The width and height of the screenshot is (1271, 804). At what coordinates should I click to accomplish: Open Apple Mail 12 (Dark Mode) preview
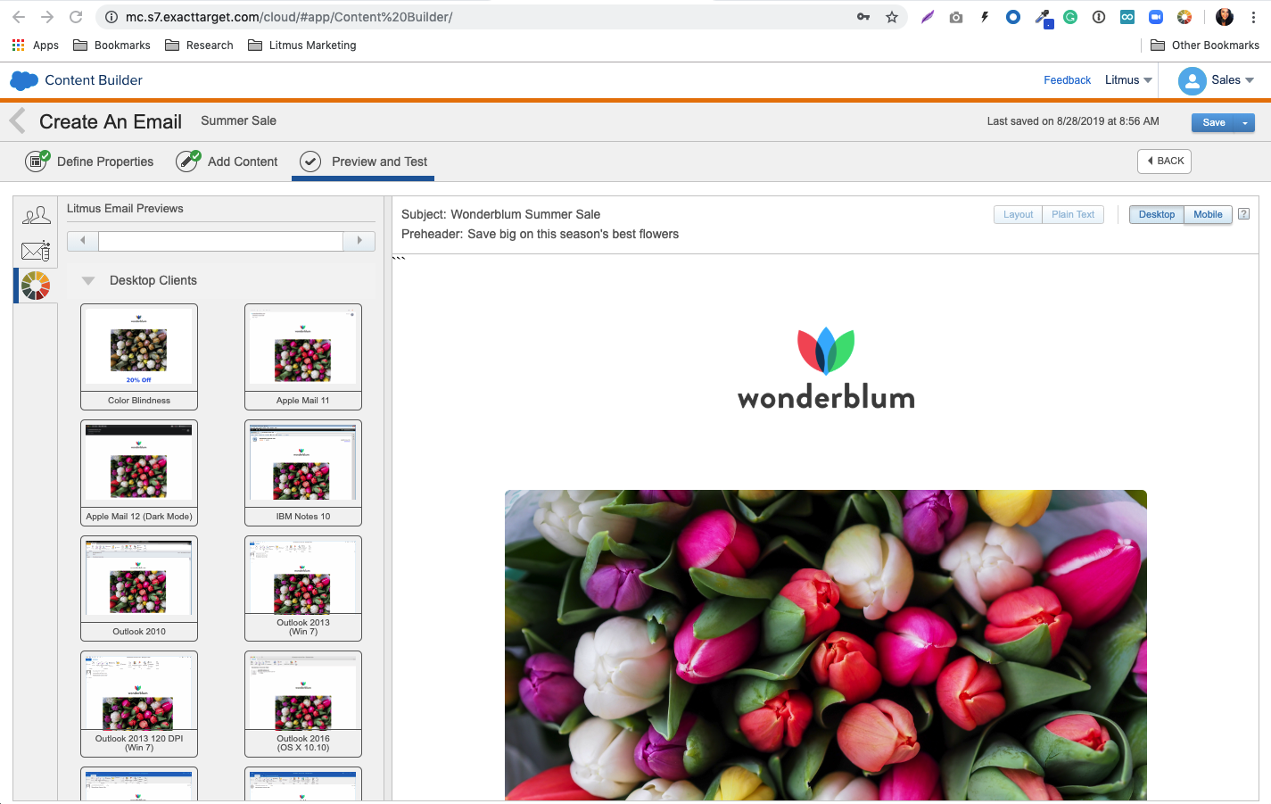point(139,472)
